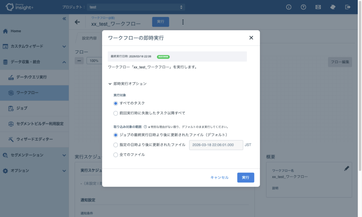Open ジョブ in the sidebar

22,108
